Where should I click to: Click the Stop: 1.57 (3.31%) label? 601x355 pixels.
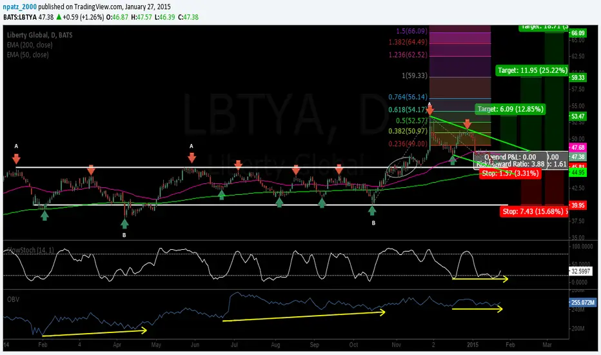[510, 174]
